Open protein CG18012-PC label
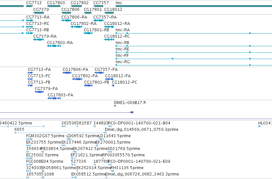This screenshot has height=179, width=272. click(x=124, y=82)
